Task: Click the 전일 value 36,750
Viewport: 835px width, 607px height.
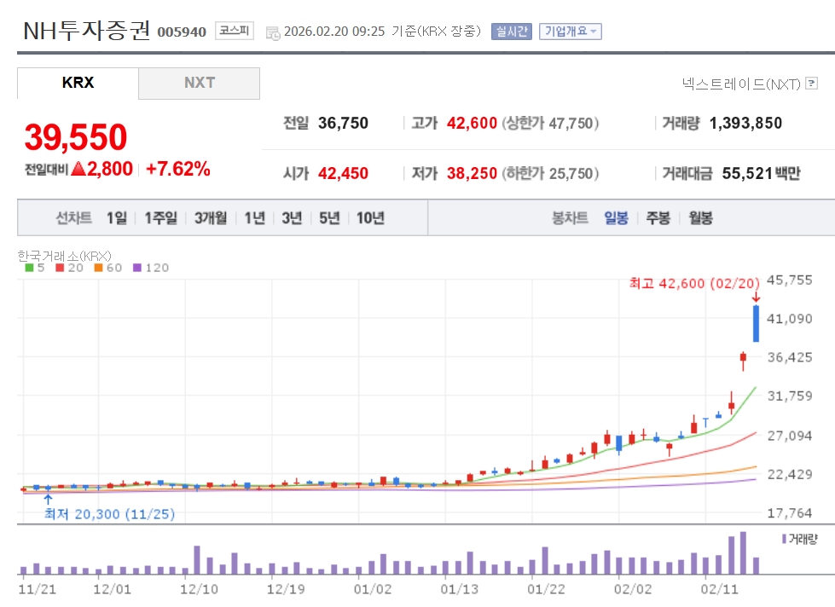Action: 343,123
